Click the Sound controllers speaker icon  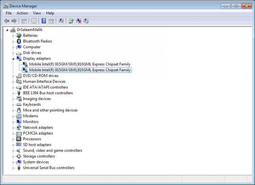pyautogui.click(x=19, y=150)
